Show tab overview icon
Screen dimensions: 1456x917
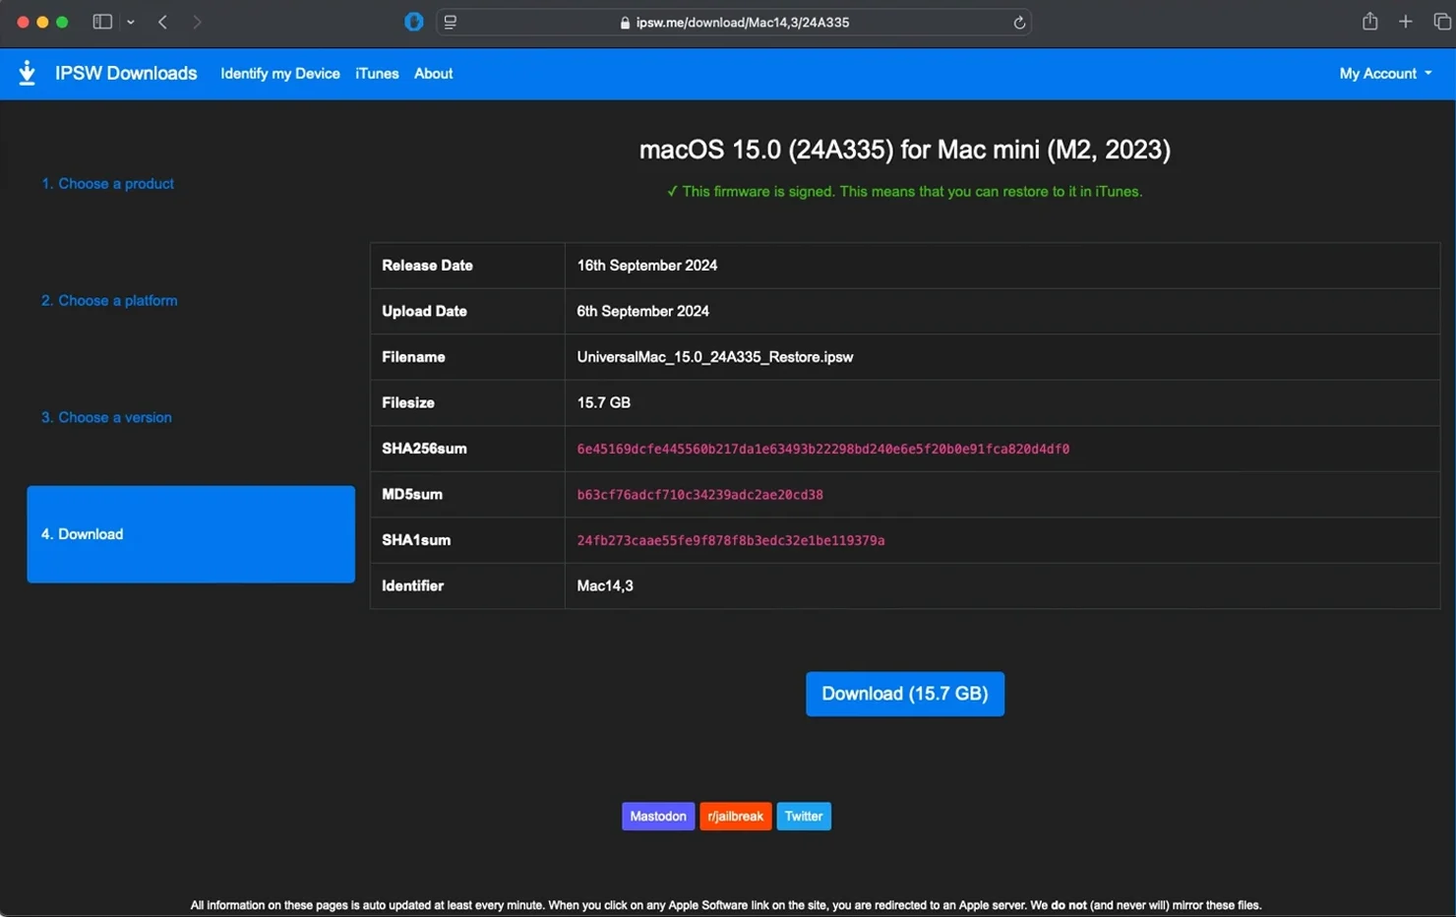tap(1441, 22)
